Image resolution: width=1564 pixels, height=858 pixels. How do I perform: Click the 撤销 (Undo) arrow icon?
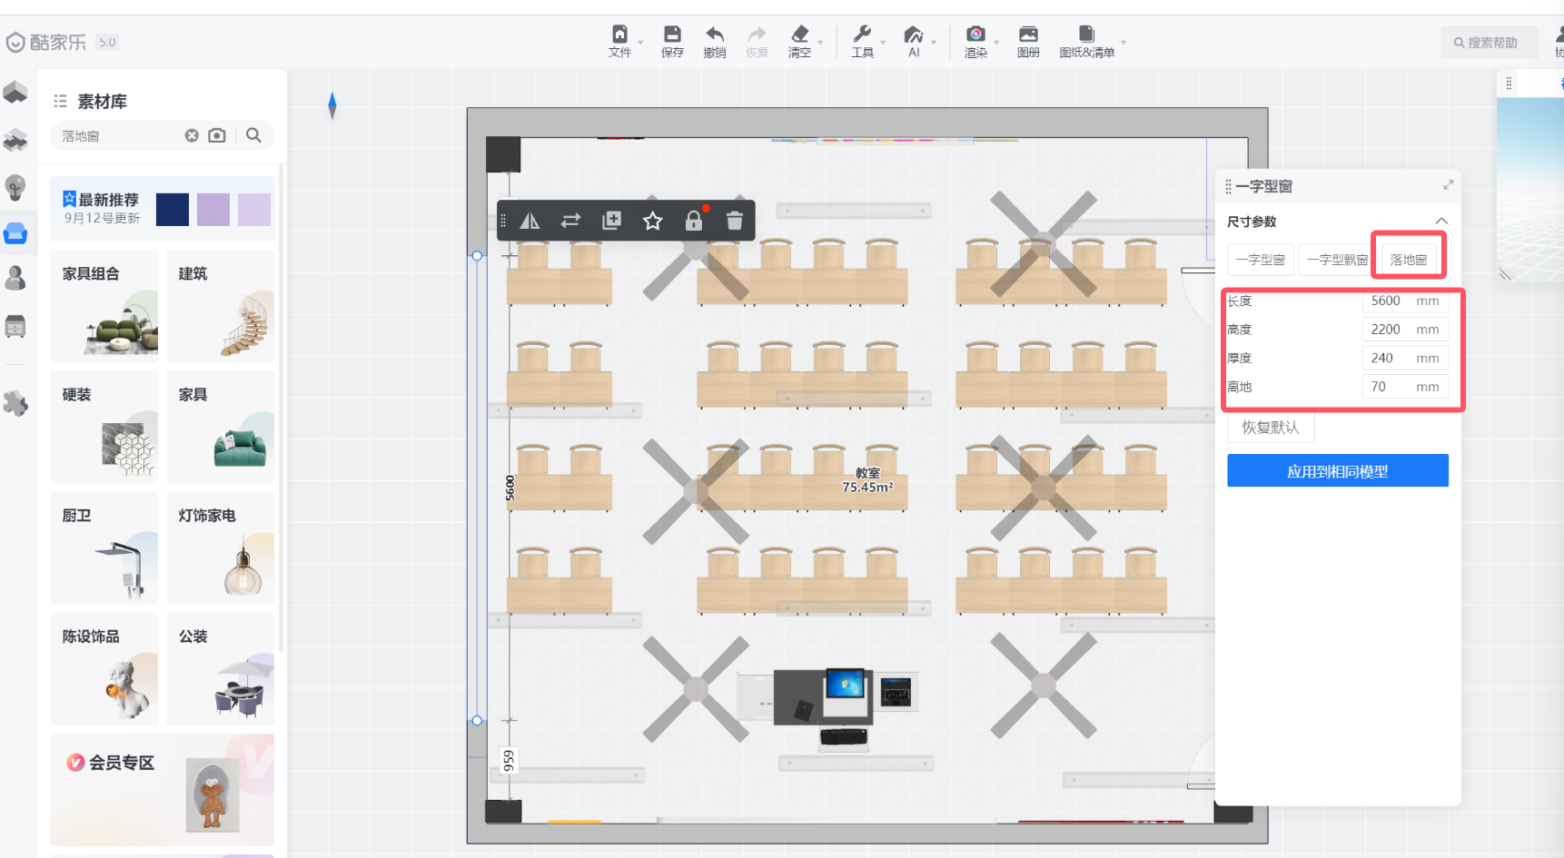tap(715, 35)
